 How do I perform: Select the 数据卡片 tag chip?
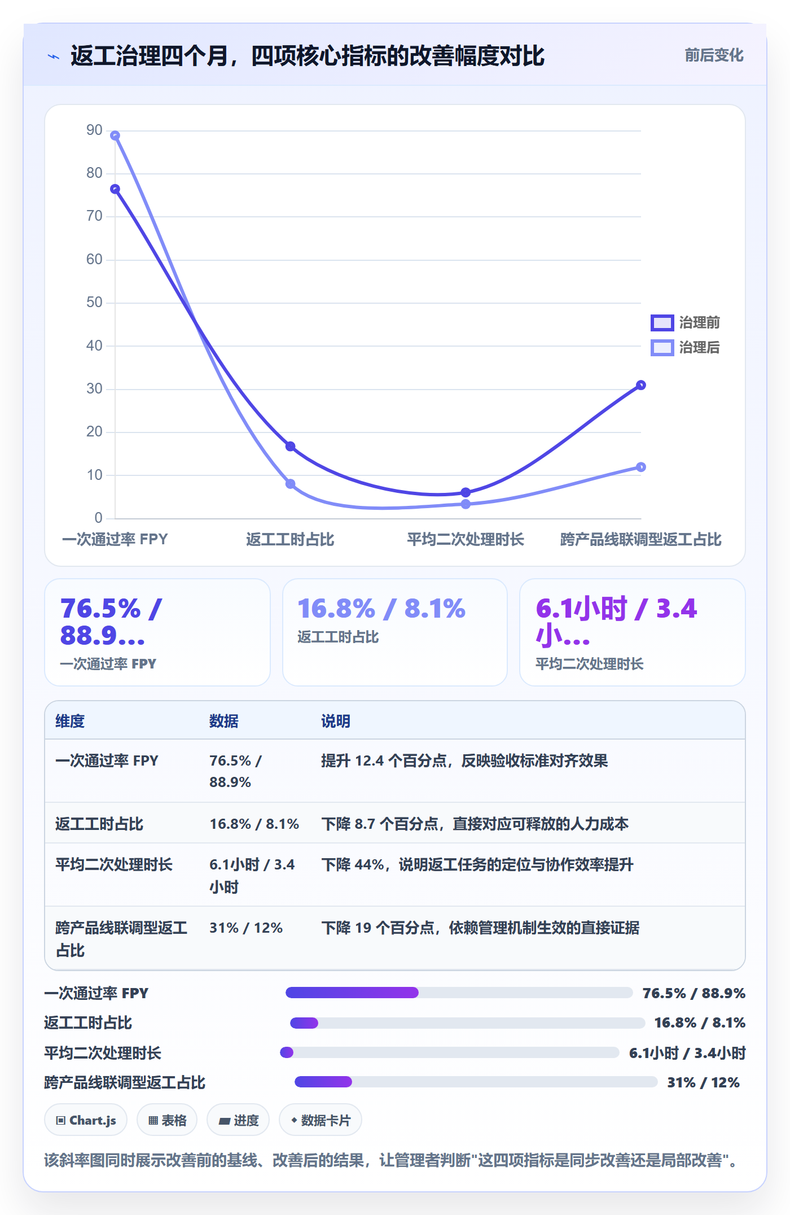[x=321, y=1120]
